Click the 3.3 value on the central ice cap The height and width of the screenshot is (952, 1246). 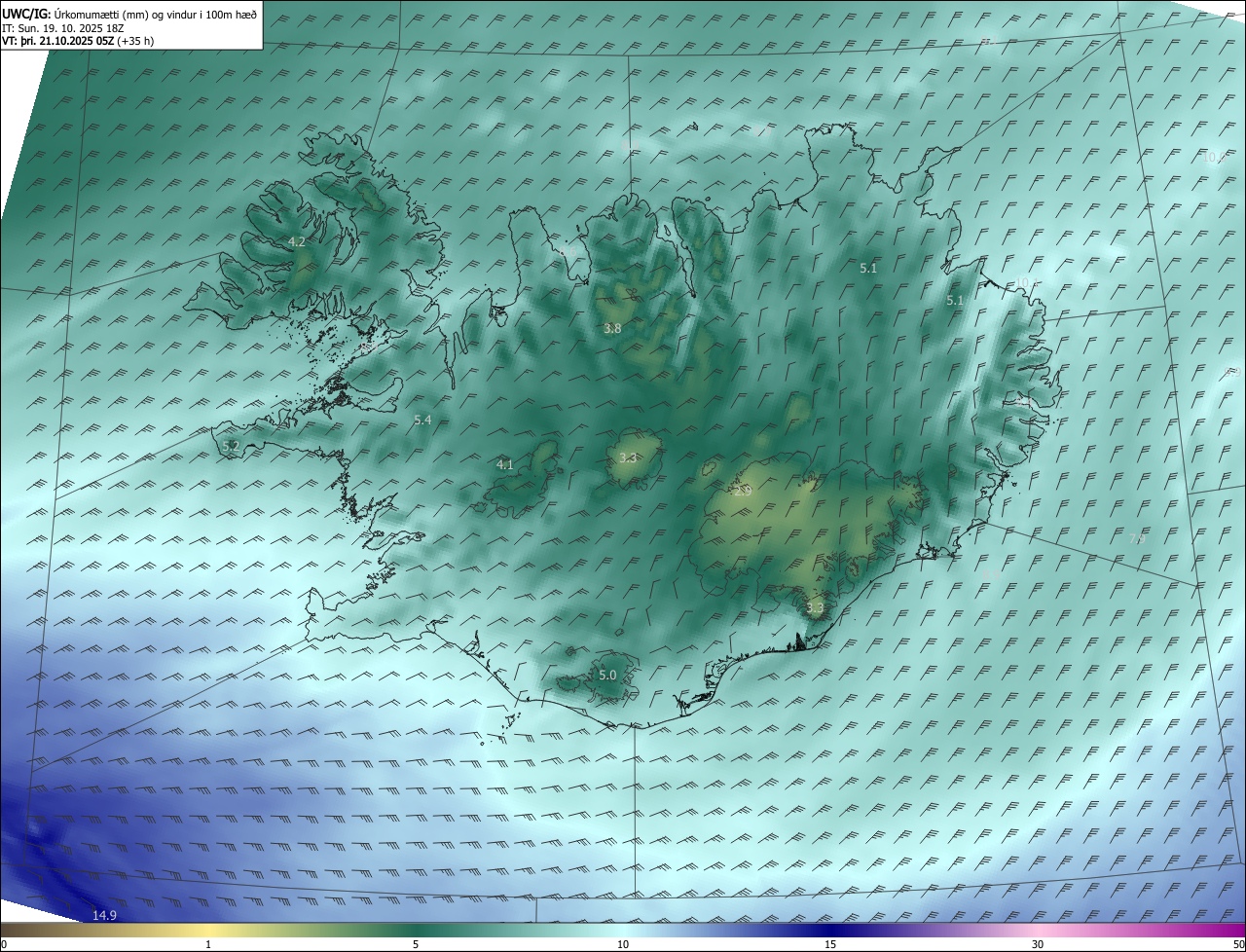pos(628,458)
